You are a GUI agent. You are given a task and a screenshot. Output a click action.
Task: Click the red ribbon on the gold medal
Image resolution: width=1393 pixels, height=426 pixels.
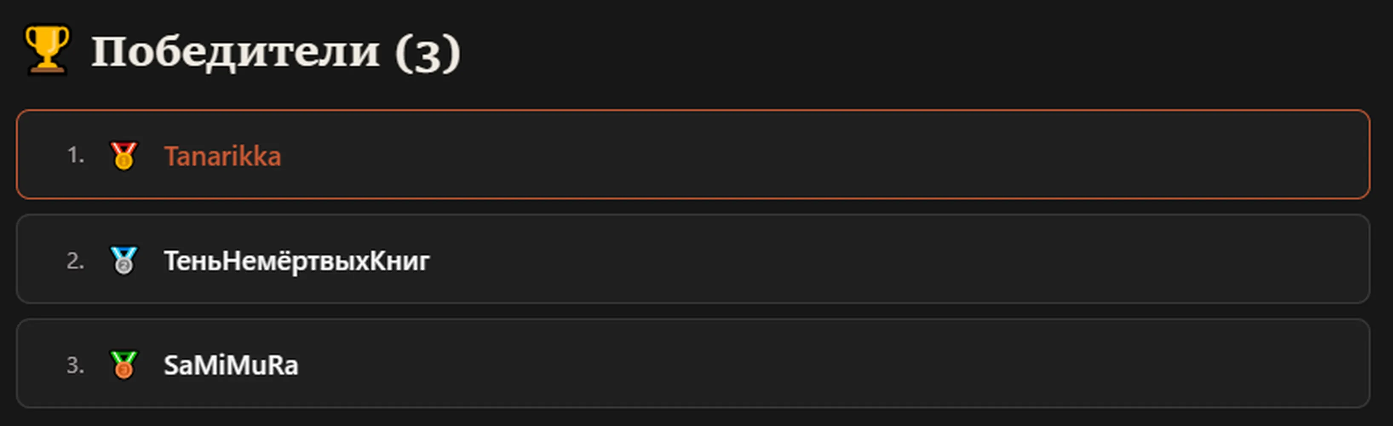[x=124, y=147]
